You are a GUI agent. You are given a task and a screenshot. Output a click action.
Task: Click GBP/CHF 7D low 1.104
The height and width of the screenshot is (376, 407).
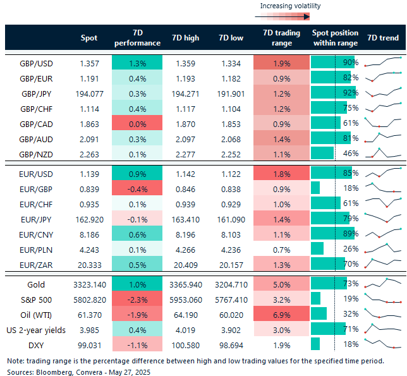point(231,109)
